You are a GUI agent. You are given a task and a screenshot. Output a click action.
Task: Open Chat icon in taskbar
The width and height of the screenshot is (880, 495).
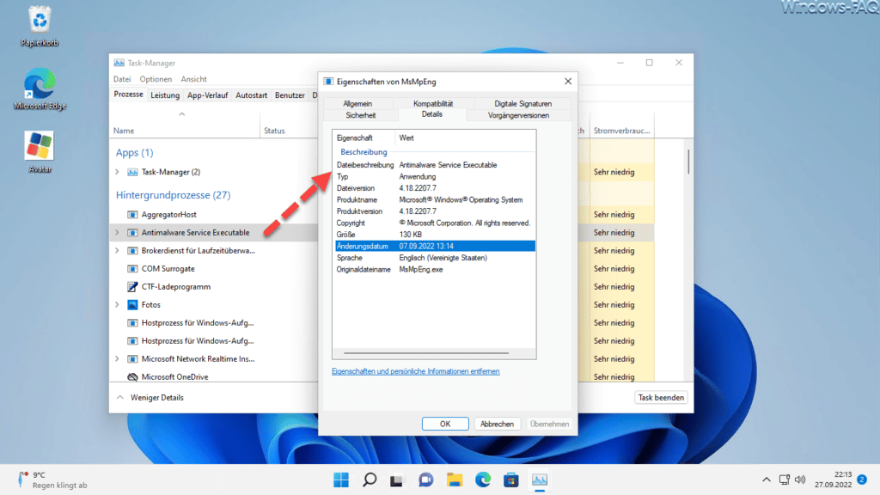tap(426, 480)
